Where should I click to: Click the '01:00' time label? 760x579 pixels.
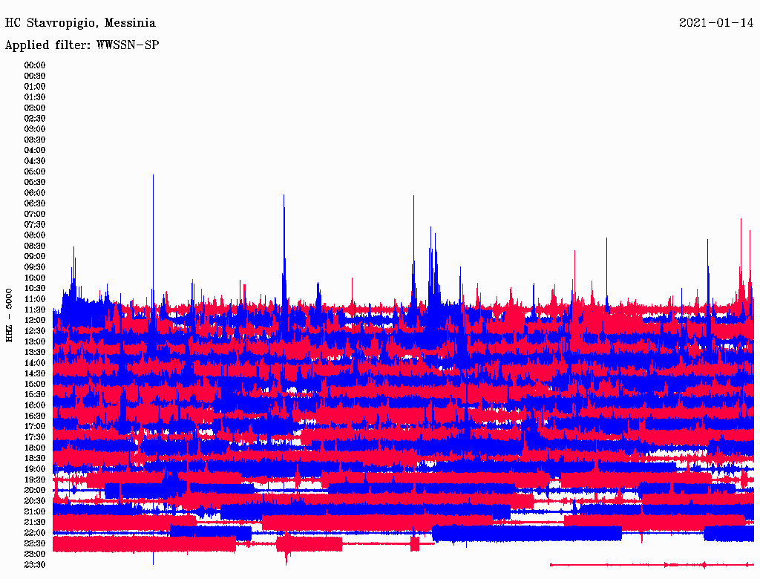tap(35, 87)
